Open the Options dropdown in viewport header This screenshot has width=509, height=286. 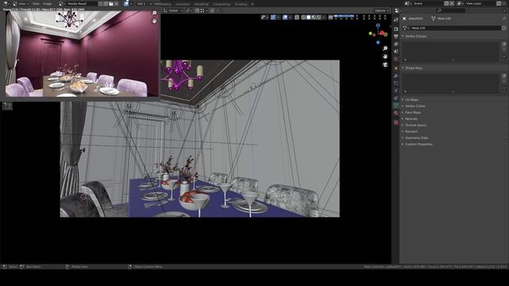[x=382, y=10]
